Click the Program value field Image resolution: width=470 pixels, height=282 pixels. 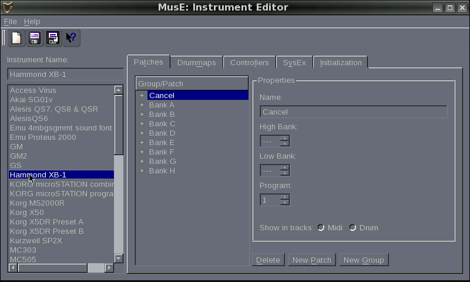tap(270, 200)
